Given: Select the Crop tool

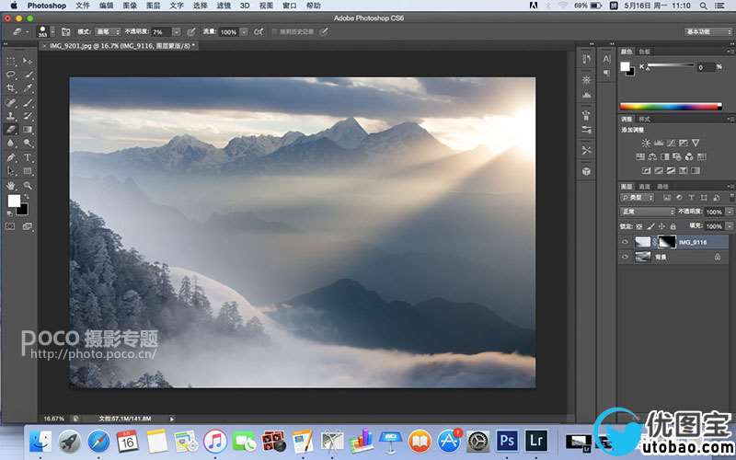Looking at the screenshot, I should pos(11,88).
